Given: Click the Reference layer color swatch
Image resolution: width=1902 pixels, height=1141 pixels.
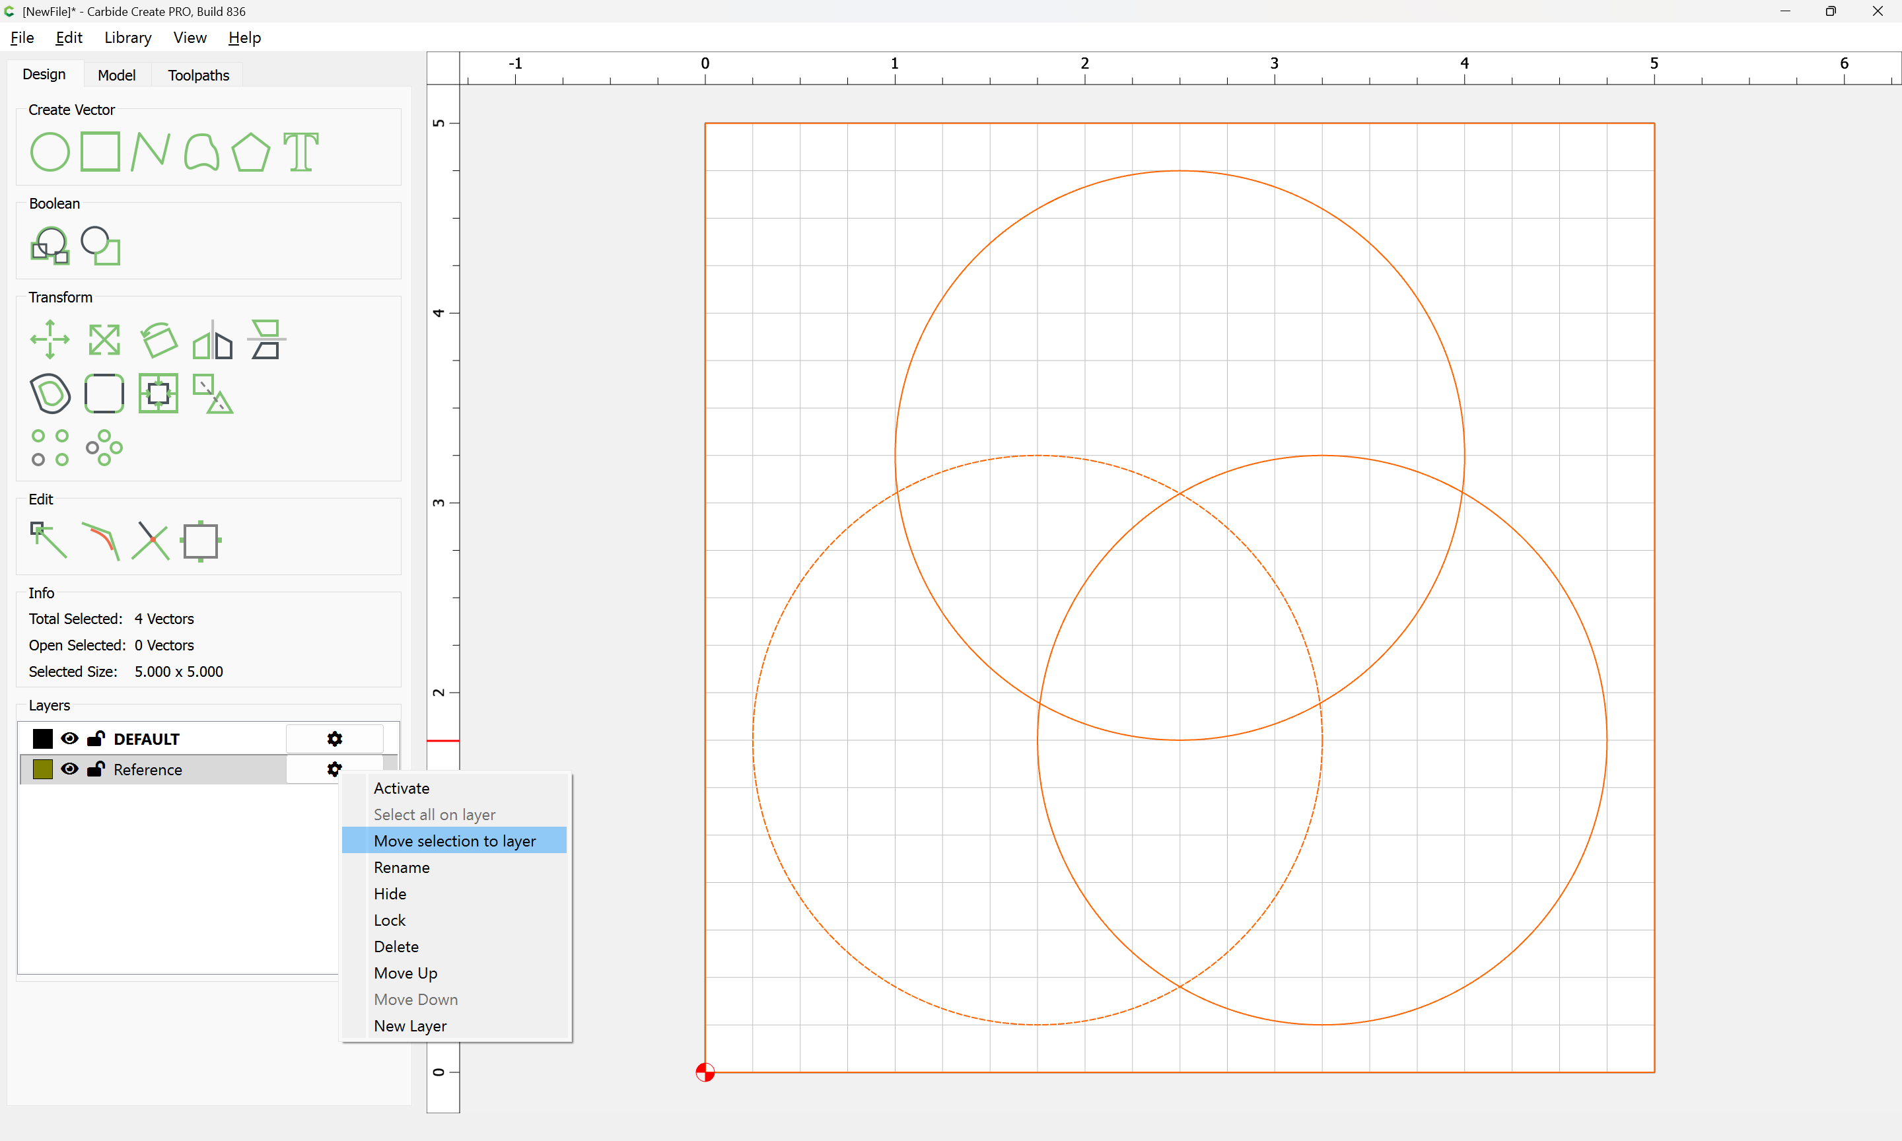Looking at the screenshot, I should 43,770.
